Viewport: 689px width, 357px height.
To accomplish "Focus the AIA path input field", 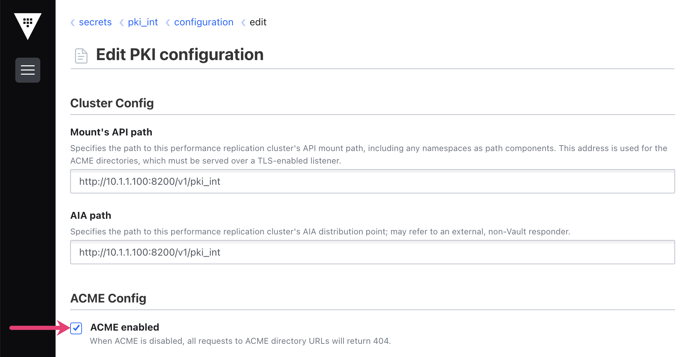I will click(x=372, y=252).
